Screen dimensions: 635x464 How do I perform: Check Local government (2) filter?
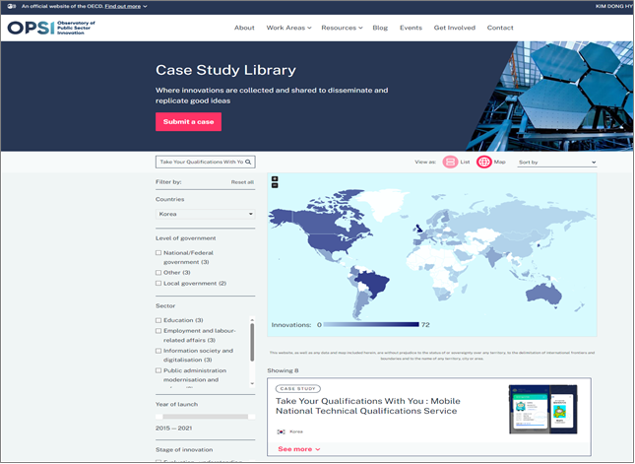click(x=159, y=284)
